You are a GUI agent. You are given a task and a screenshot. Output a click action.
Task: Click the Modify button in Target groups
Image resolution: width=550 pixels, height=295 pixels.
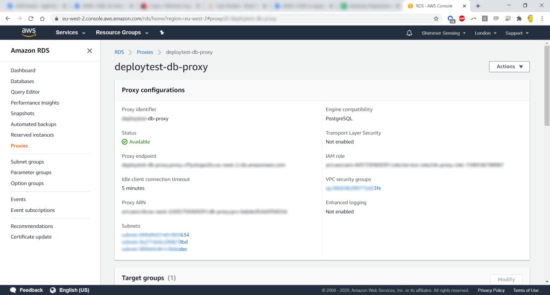(506, 279)
